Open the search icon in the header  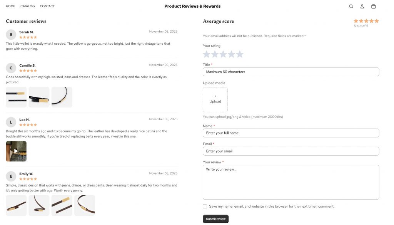coord(351,6)
